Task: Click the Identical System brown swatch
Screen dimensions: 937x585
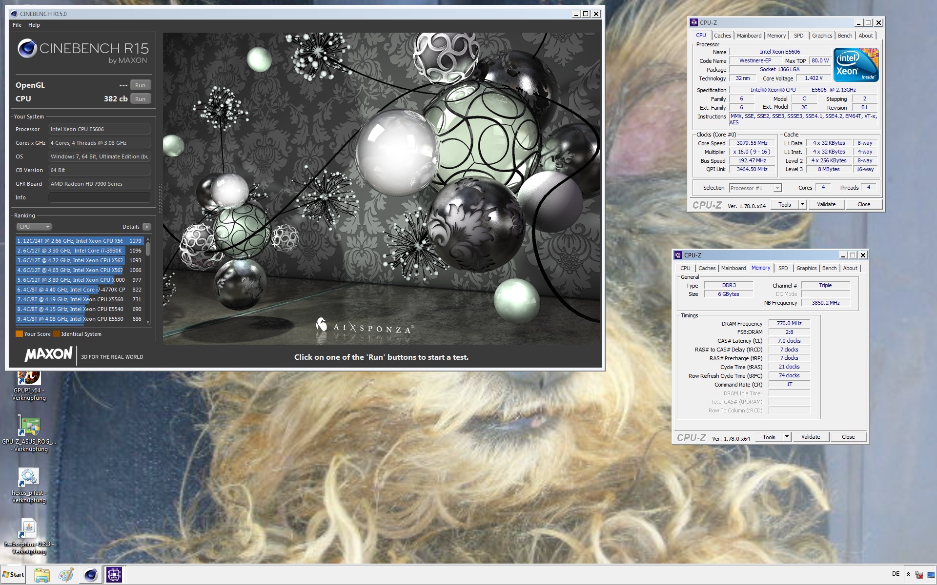Action: click(x=56, y=334)
